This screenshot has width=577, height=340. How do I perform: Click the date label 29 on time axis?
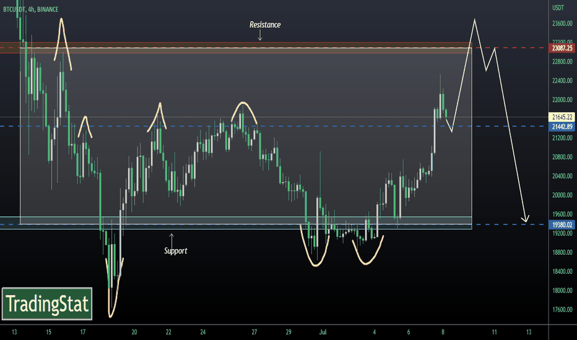coord(288,333)
